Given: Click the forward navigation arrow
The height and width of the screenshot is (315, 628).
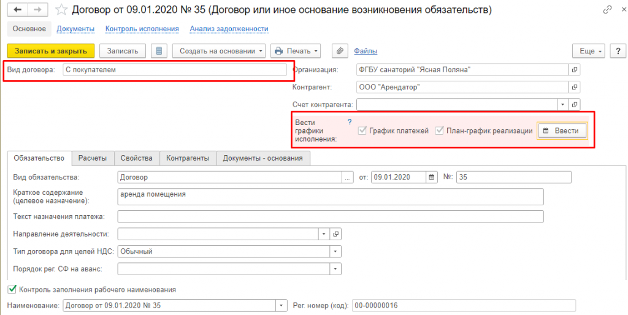Looking at the screenshot, I should (37, 10).
